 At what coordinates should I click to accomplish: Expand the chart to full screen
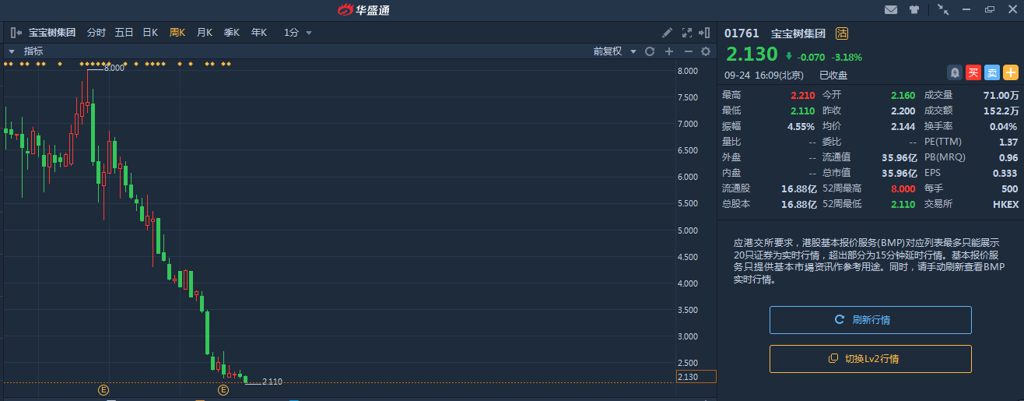(x=686, y=33)
